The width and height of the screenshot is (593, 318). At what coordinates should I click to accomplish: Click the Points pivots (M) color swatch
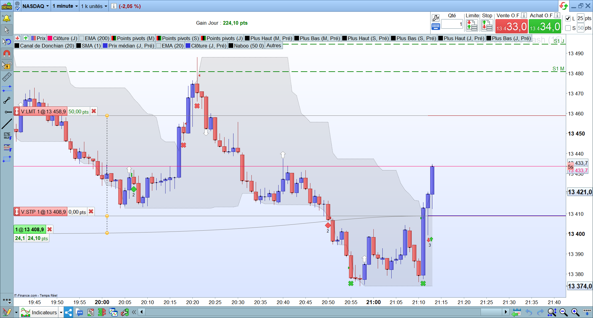(114, 38)
